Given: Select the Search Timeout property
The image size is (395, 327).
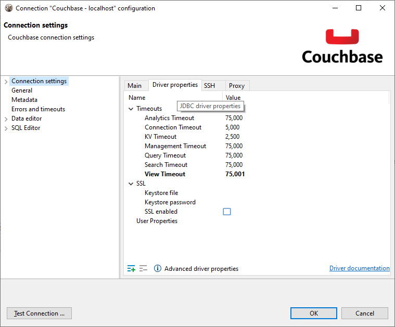Looking at the screenshot, I should tap(166, 165).
